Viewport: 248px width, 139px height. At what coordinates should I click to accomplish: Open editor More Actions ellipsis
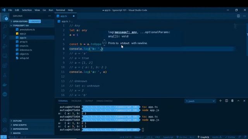(245, 16)
